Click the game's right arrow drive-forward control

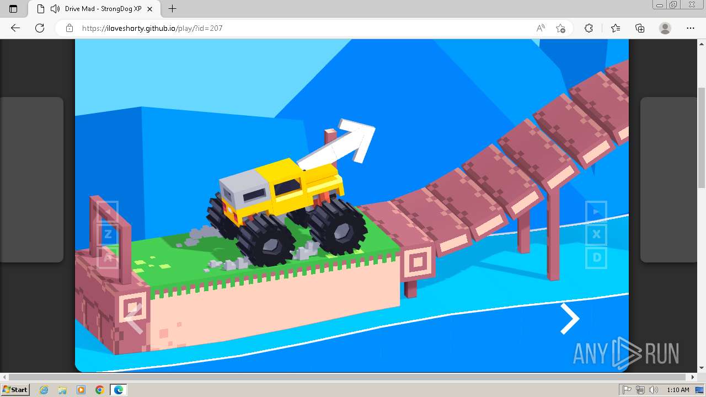coord(570,319)
